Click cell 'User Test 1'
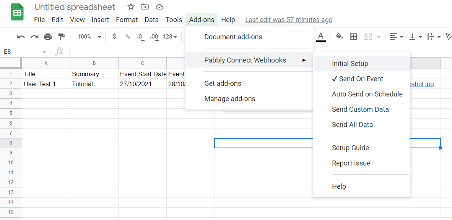The width and height of the screenshot is (452, 220). (x=46, y=84)
